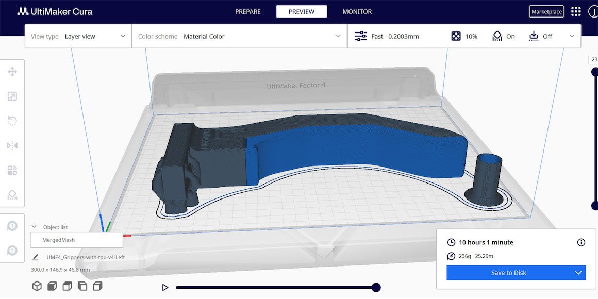Show print info details icon

[x=581, y=243]
